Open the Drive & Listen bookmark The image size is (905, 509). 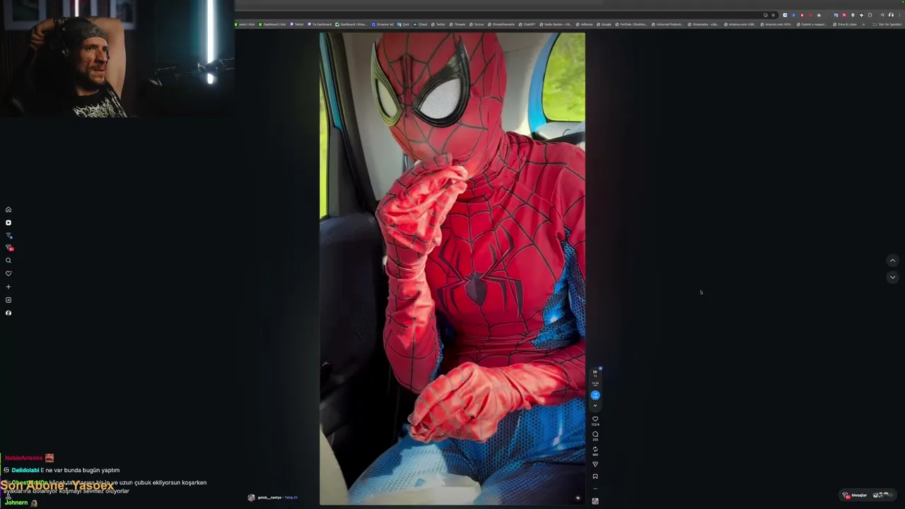(x=845, y=25)
